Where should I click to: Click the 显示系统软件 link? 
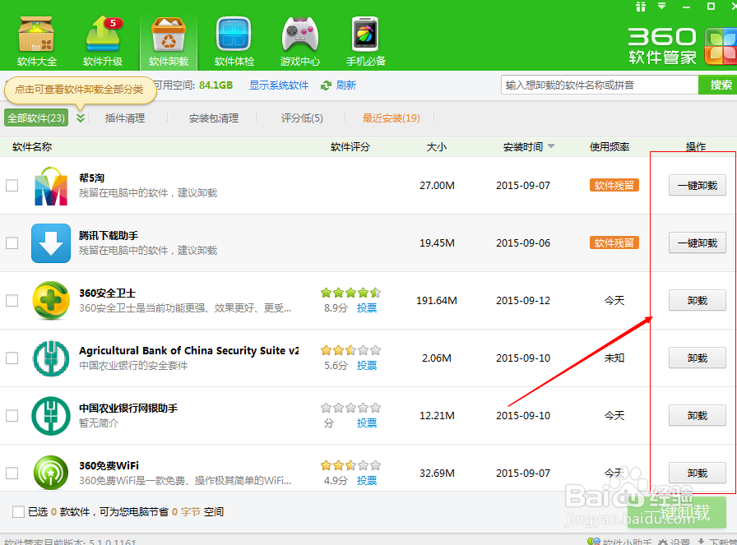point(279,85)
